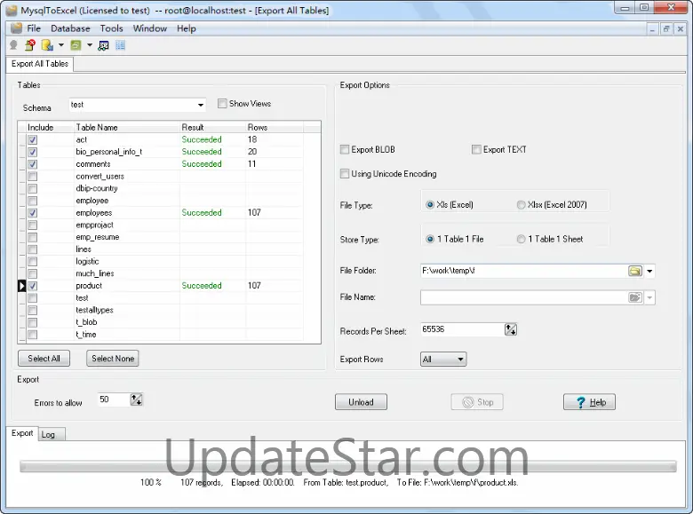This screenshot has height=514, width=693.
Task: Click the Records Per Sheet spinner
Action: (x=511, y=329)
